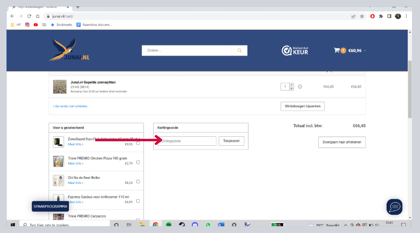Remove sunflower seeds with the X icon
The width and height of the screenshot is (420, 233).
[x=300, y=87]
